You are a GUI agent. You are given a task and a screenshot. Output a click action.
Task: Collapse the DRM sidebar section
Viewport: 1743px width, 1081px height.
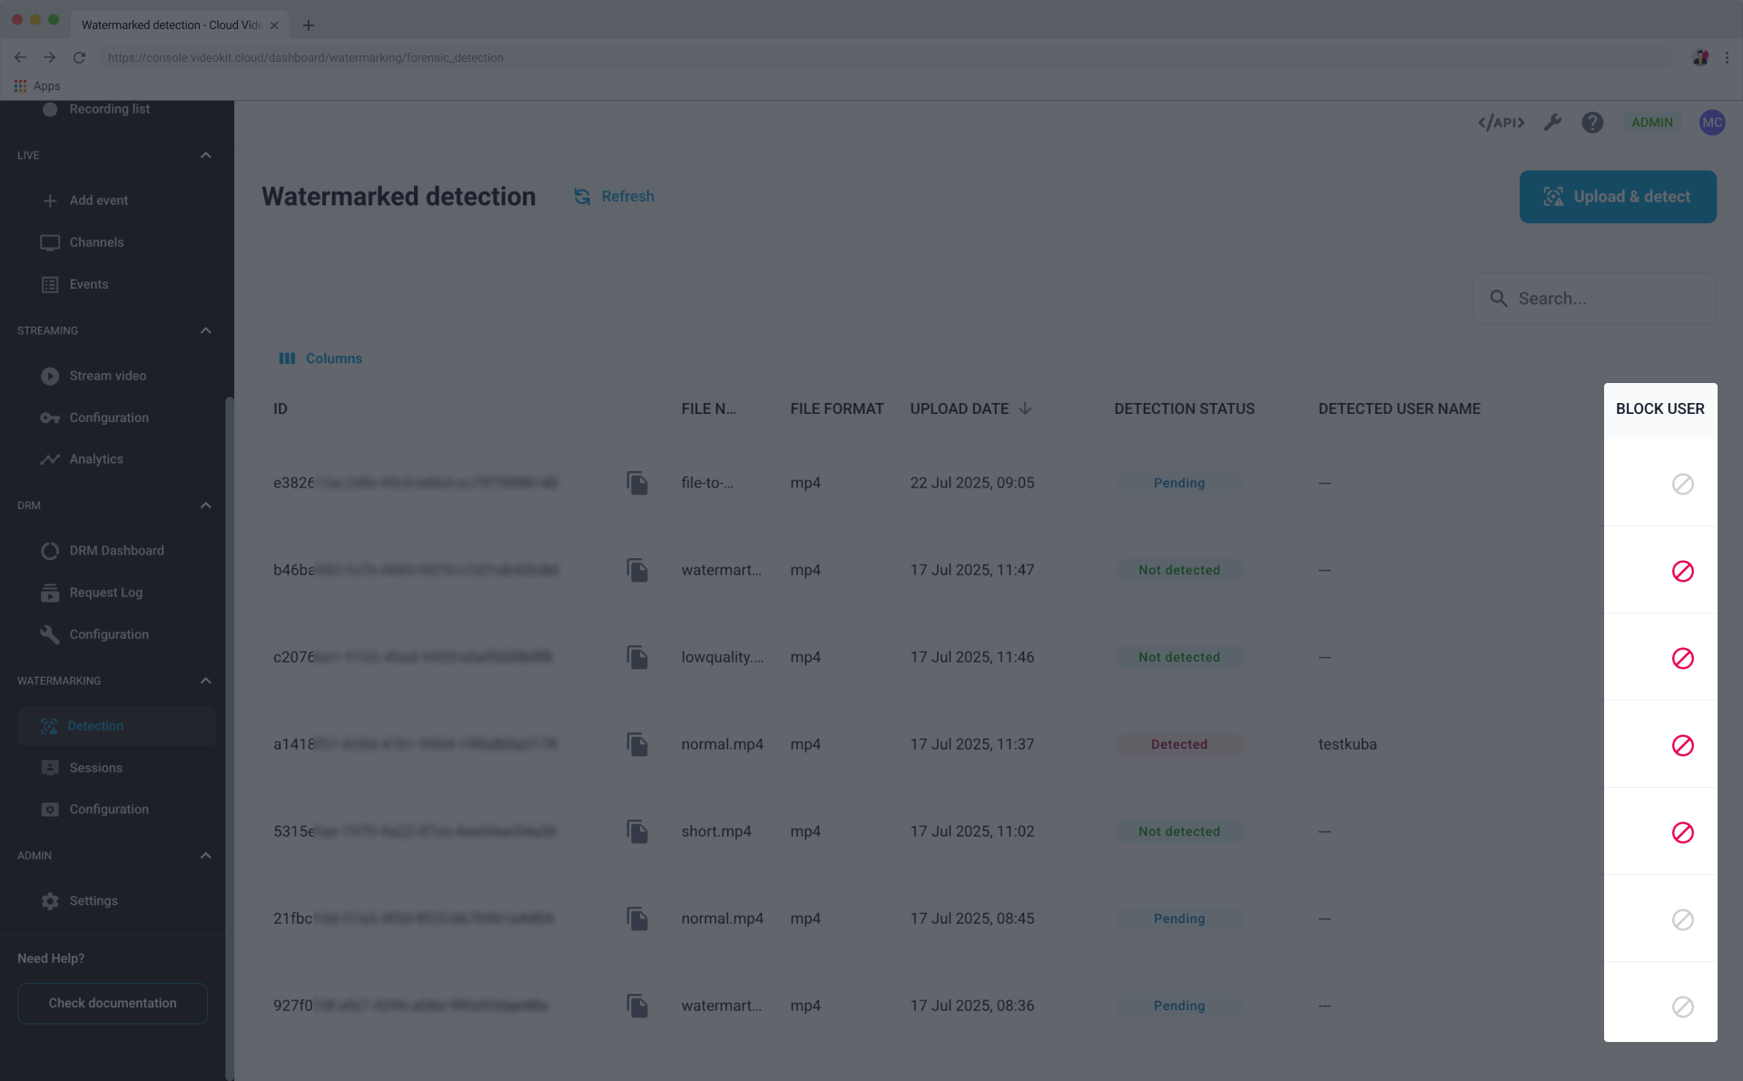point(205,506)
